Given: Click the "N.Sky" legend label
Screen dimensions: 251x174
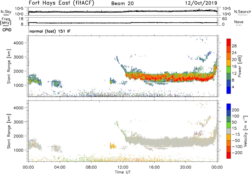Looking at the screenshot, I should point(6,12).
